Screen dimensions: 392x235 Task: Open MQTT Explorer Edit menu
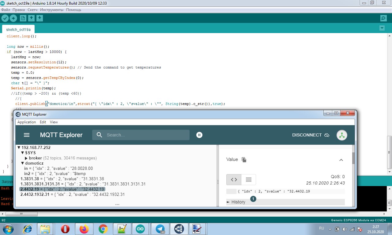click(43, 122)
